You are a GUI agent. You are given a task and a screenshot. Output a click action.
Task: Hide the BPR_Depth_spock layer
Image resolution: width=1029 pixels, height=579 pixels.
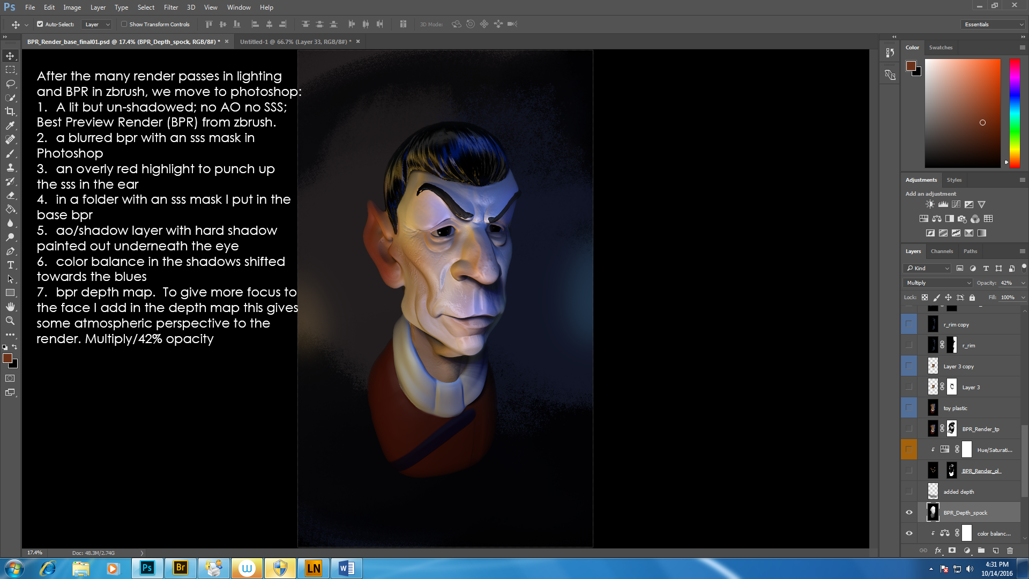909,513
